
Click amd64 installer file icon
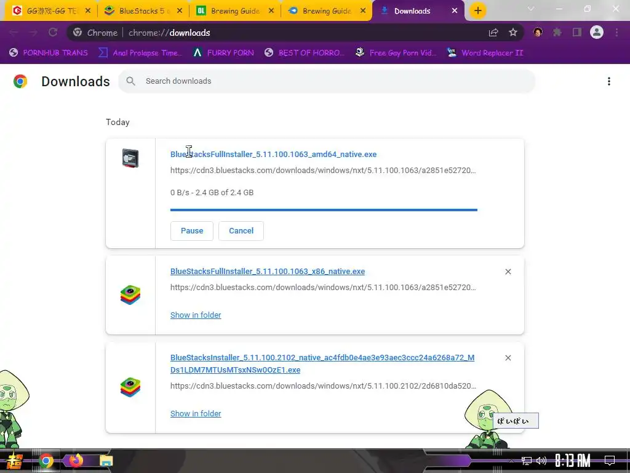coord(130,158)
